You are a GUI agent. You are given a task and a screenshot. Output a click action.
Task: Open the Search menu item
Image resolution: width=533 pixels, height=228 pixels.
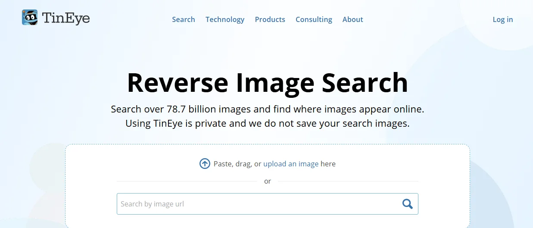click(x=184, y=19)
